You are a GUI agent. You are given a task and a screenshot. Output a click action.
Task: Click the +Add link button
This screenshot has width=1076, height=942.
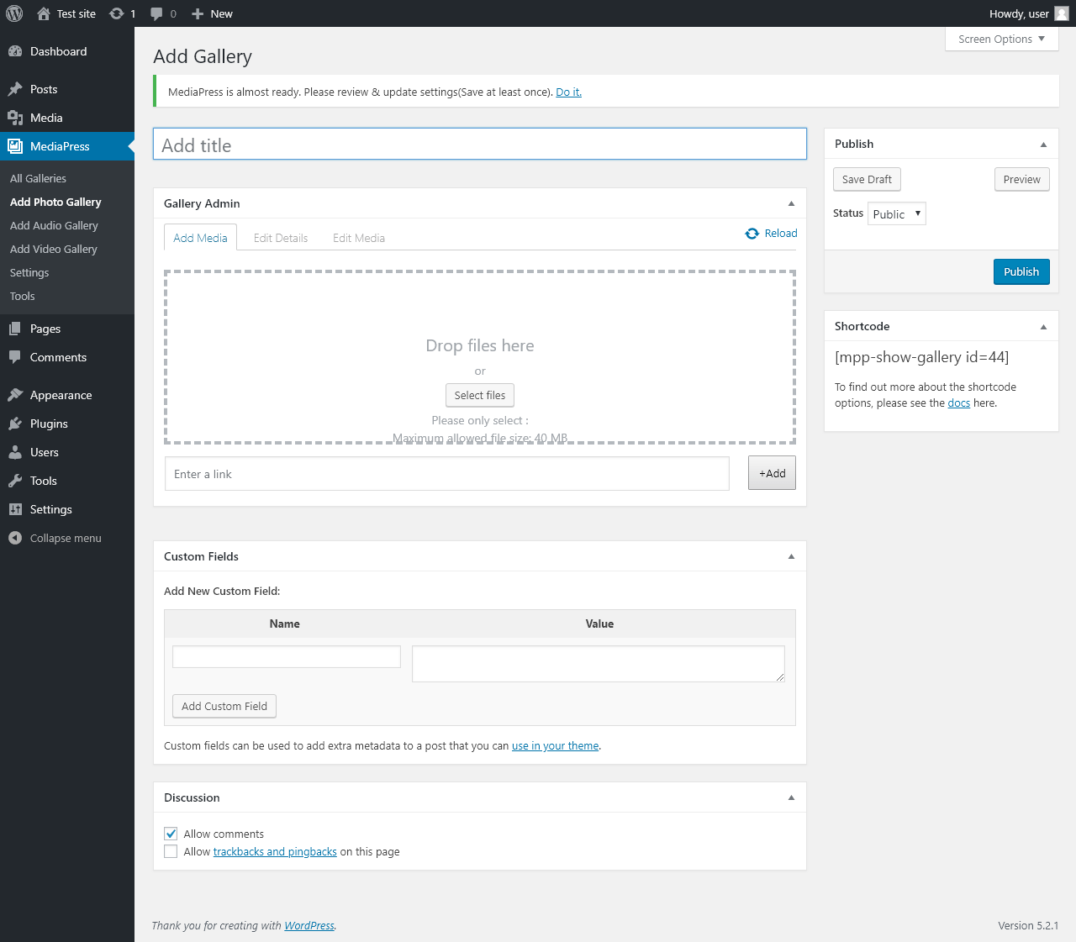point(772,473)
